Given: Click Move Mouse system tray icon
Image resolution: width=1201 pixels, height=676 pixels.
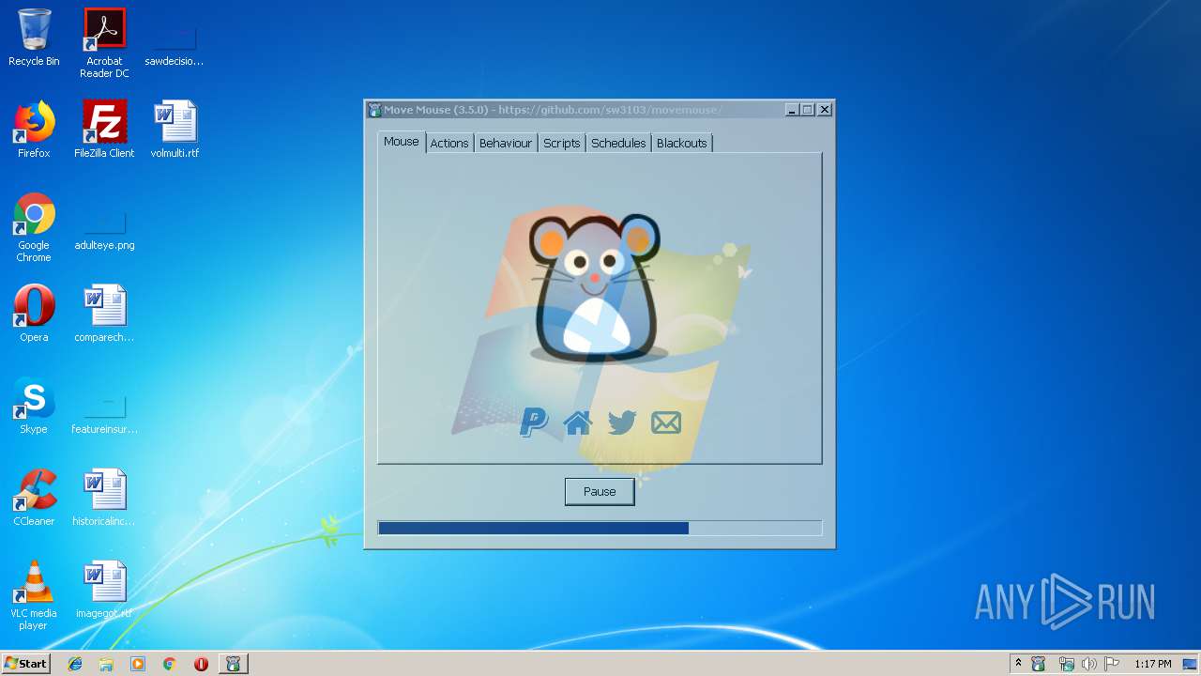Looking at the screenshot, I should [1039, 664].
